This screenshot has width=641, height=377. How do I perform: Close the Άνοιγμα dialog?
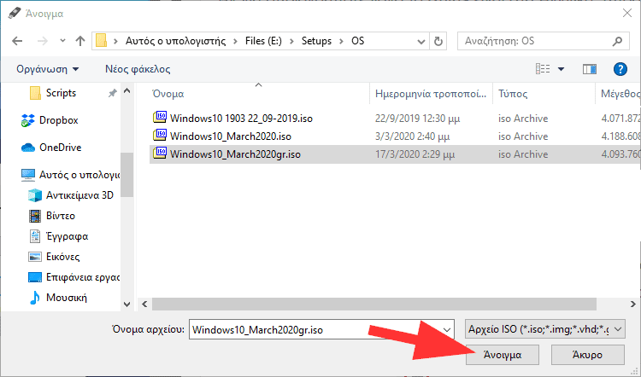(x=627, y=13)
